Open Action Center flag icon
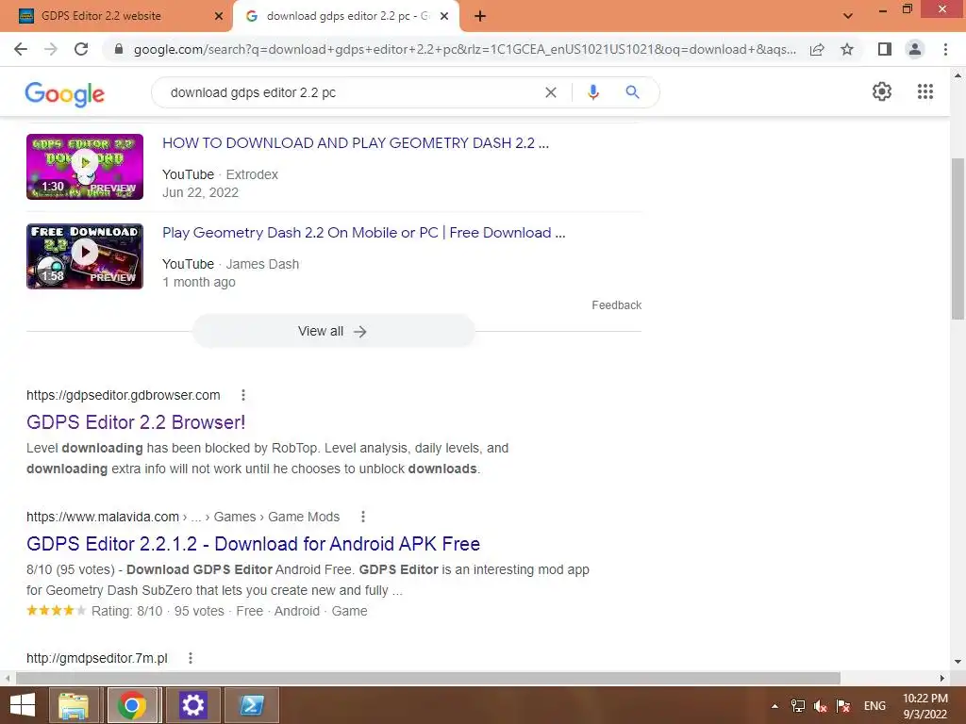Viewport: 966px width, 724px height. [843, 706]
